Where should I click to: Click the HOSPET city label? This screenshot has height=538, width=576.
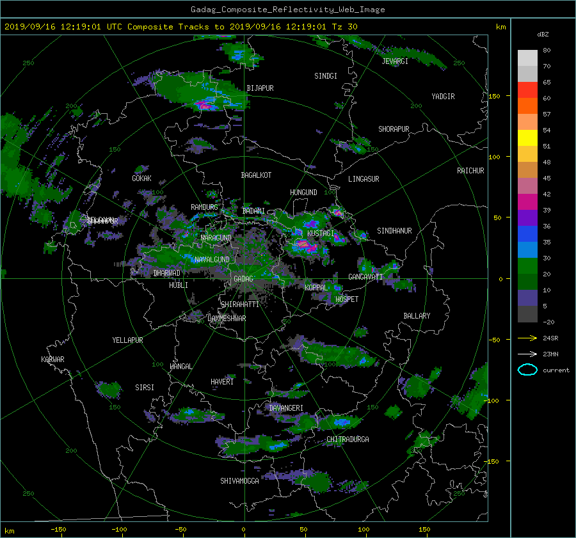click(x=347, y=299)
